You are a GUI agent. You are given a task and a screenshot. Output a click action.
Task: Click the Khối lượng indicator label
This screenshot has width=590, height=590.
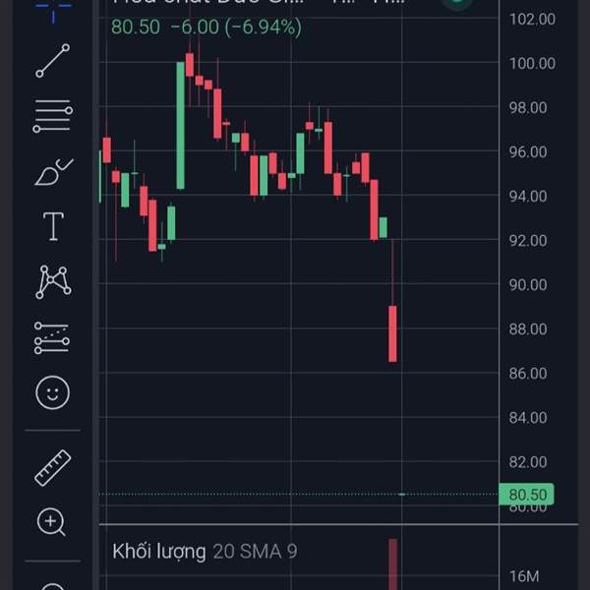point(158,551)
